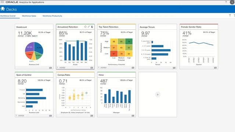Open comments on the Headcount card

tap(51, 68)
